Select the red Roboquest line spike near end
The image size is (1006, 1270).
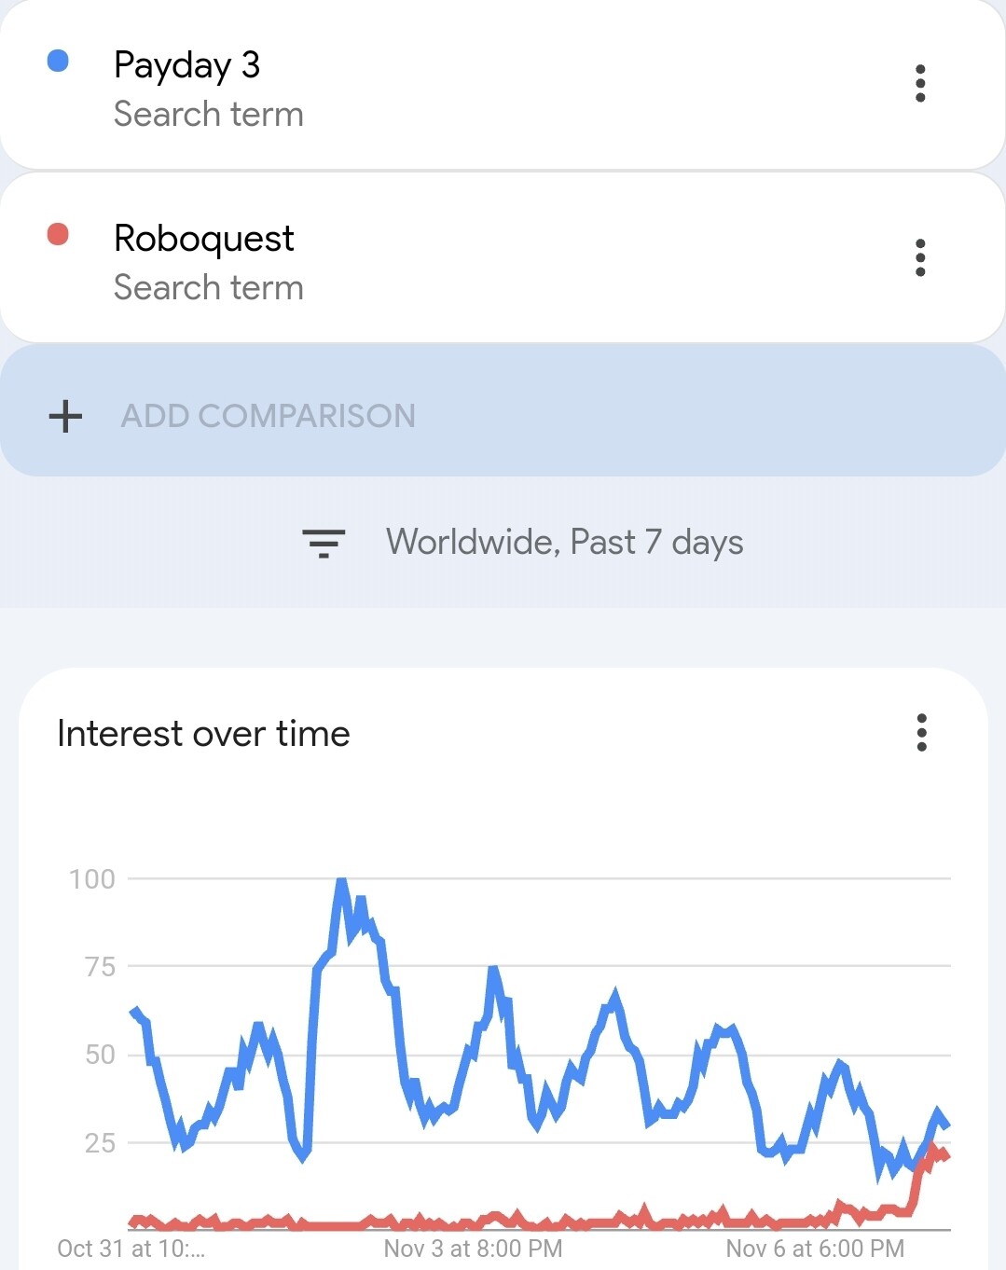[x=933, y=1153]
